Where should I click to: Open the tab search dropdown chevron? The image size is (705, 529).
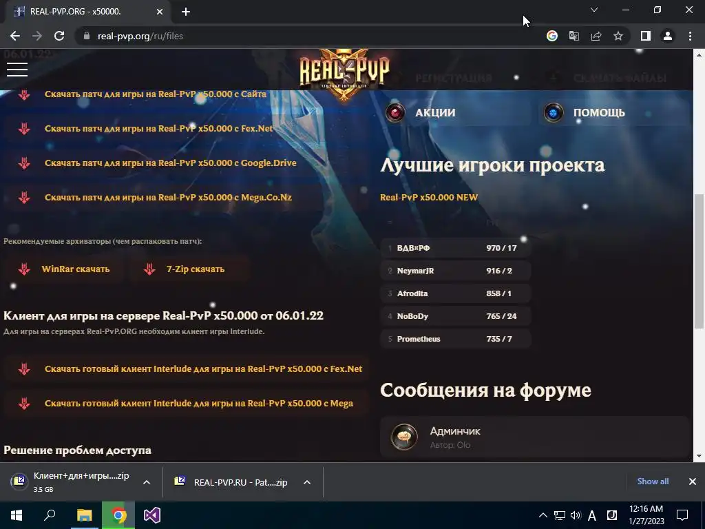[594, 10]
